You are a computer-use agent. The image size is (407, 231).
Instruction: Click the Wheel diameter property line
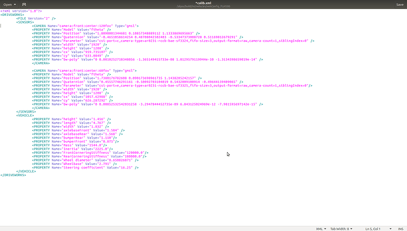coord(86,160)
